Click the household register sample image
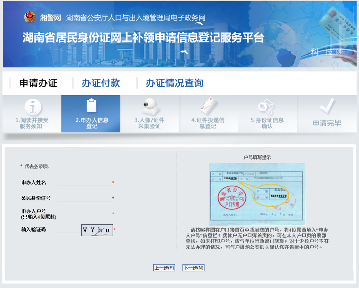Viewport: 359px width, 288px height. click(257, 194)
